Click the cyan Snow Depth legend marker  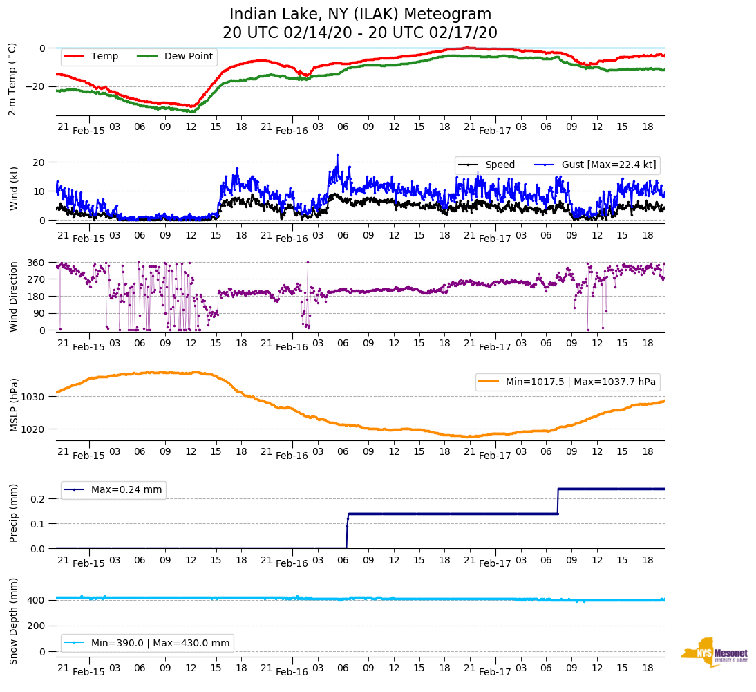pos(75,643)
